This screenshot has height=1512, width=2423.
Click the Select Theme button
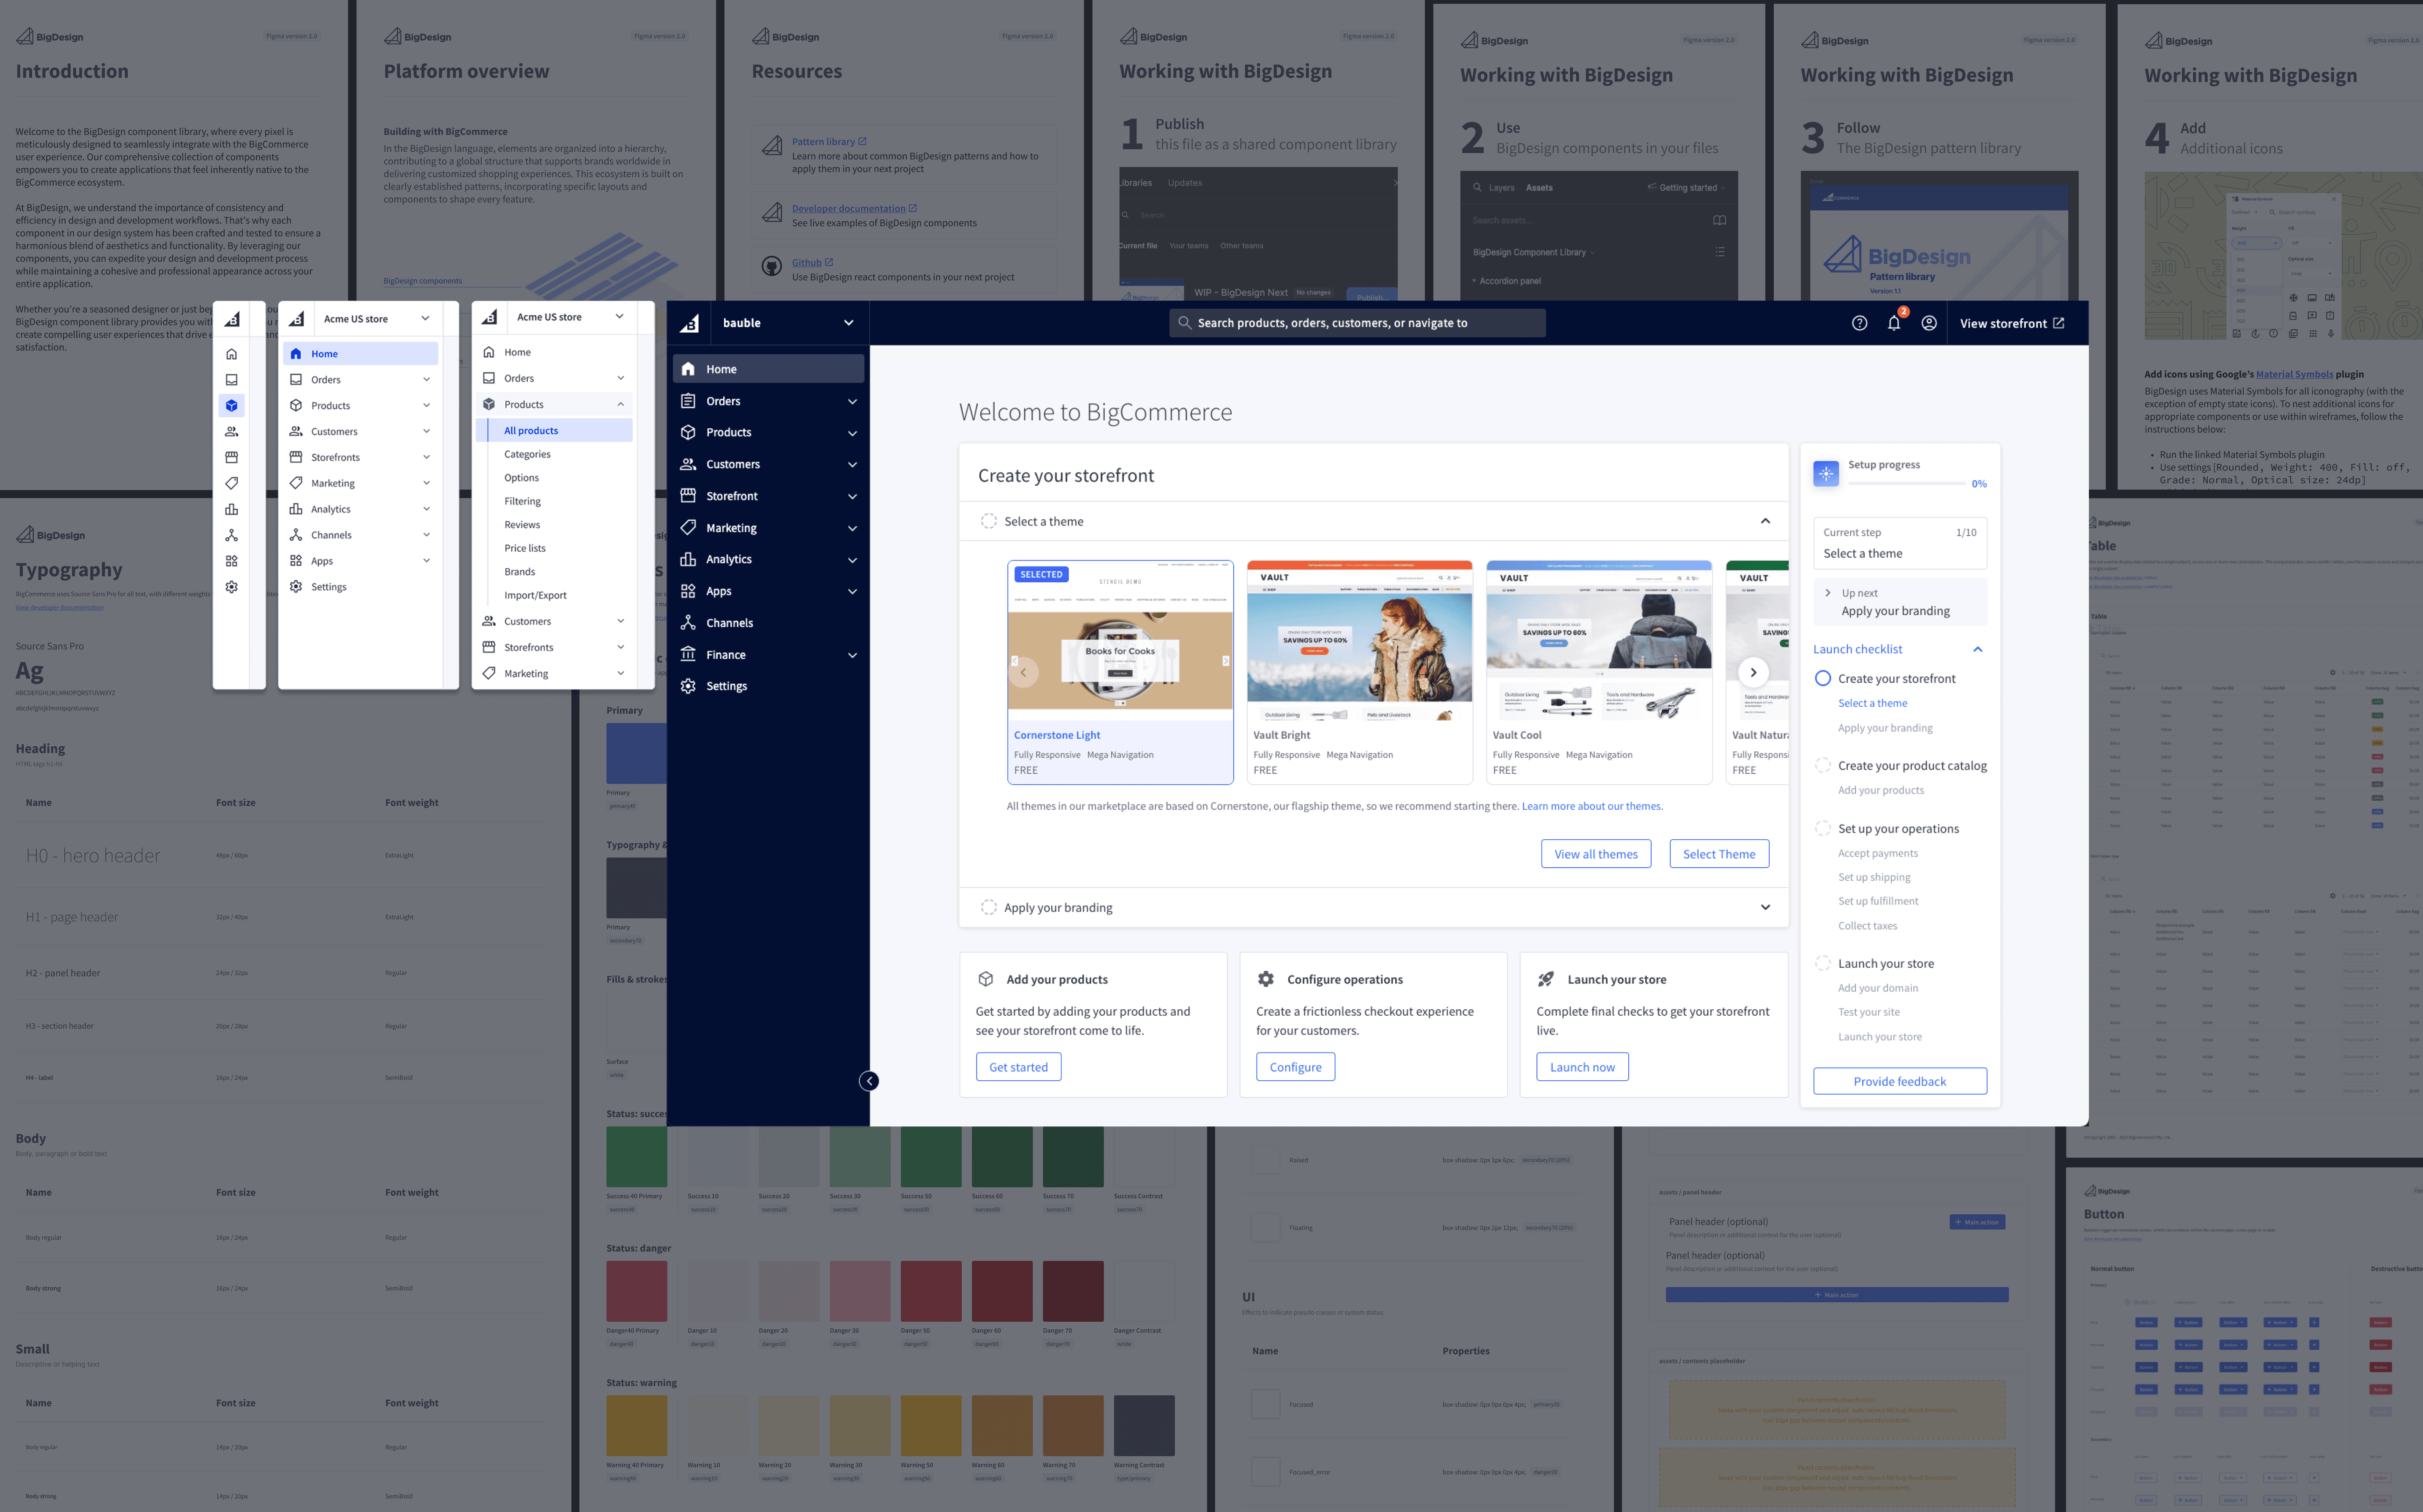[1719, 854]
